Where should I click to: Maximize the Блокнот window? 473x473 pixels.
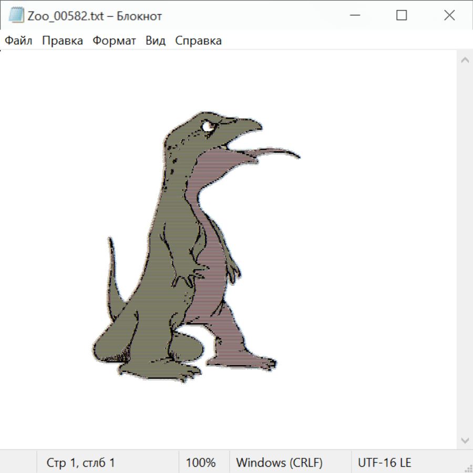(x=402, y=15)
